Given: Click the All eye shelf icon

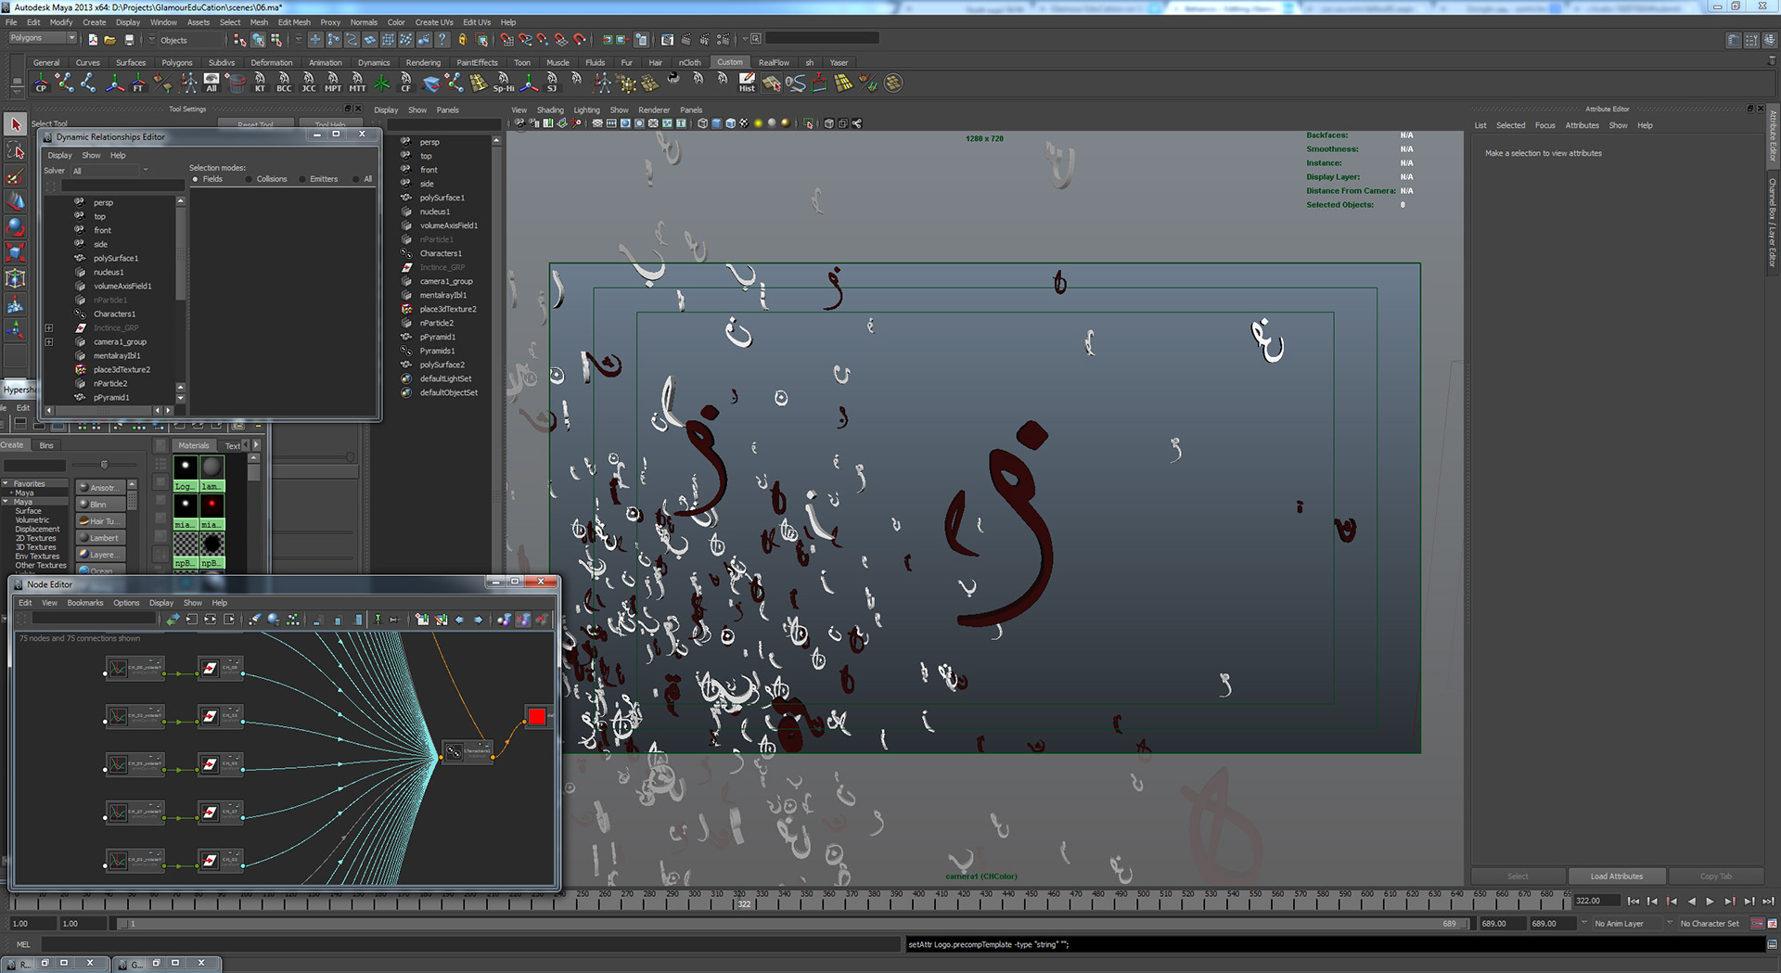Looking at the screenshot, I should pyautogui.click(x=211, y=83).
